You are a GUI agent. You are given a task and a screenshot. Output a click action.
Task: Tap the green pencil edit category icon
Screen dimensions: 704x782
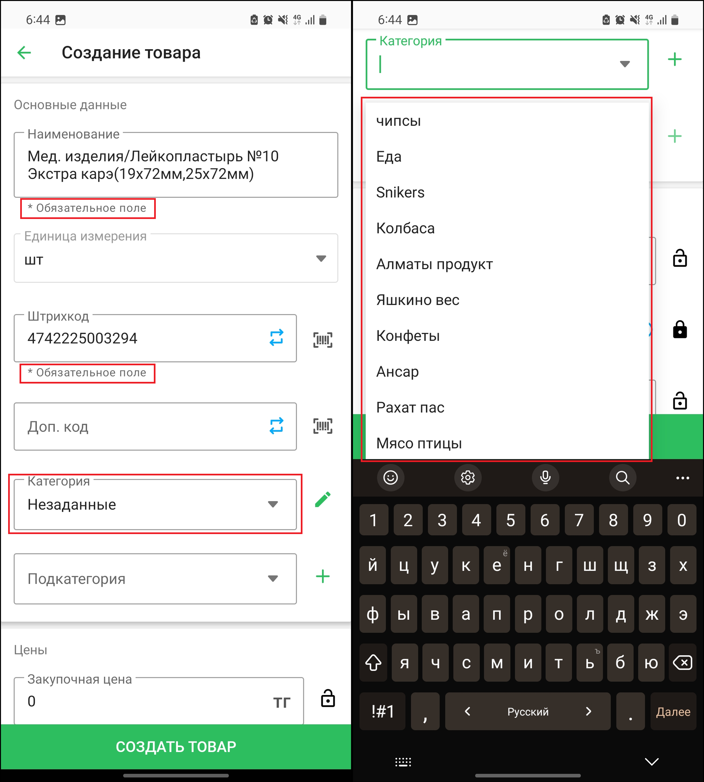tap(323, 499)
